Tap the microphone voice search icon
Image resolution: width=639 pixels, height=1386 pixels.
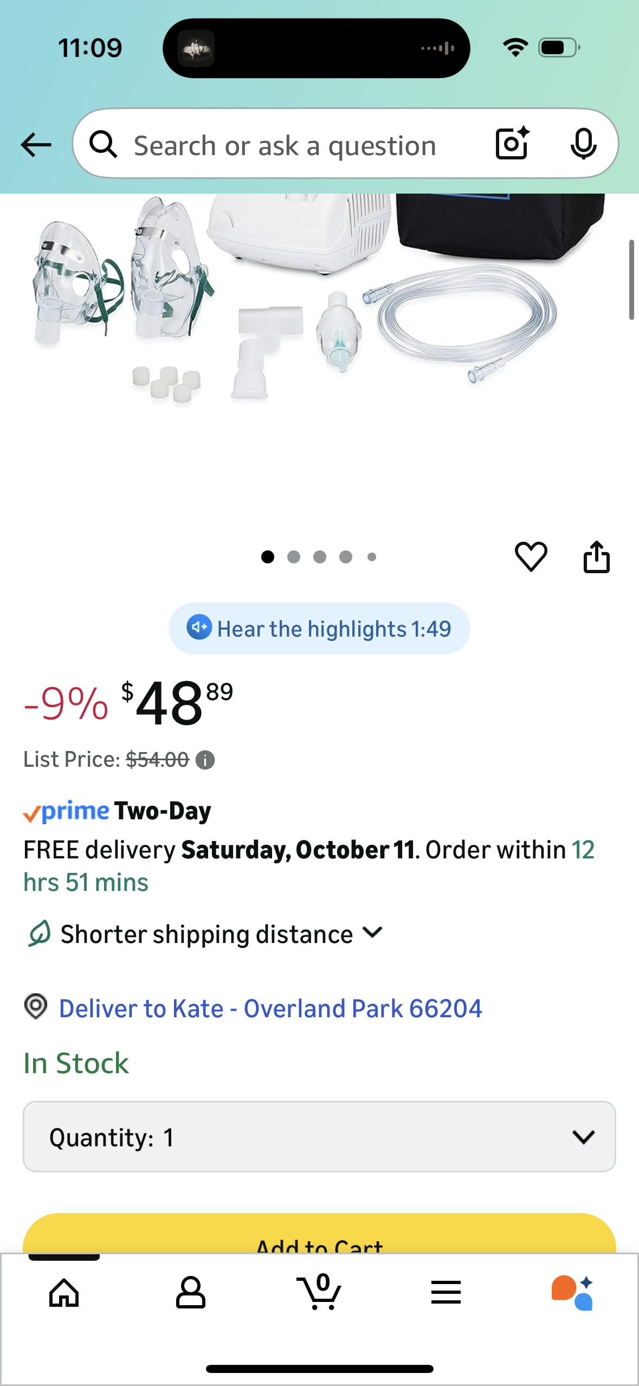(x=583, y=144)
